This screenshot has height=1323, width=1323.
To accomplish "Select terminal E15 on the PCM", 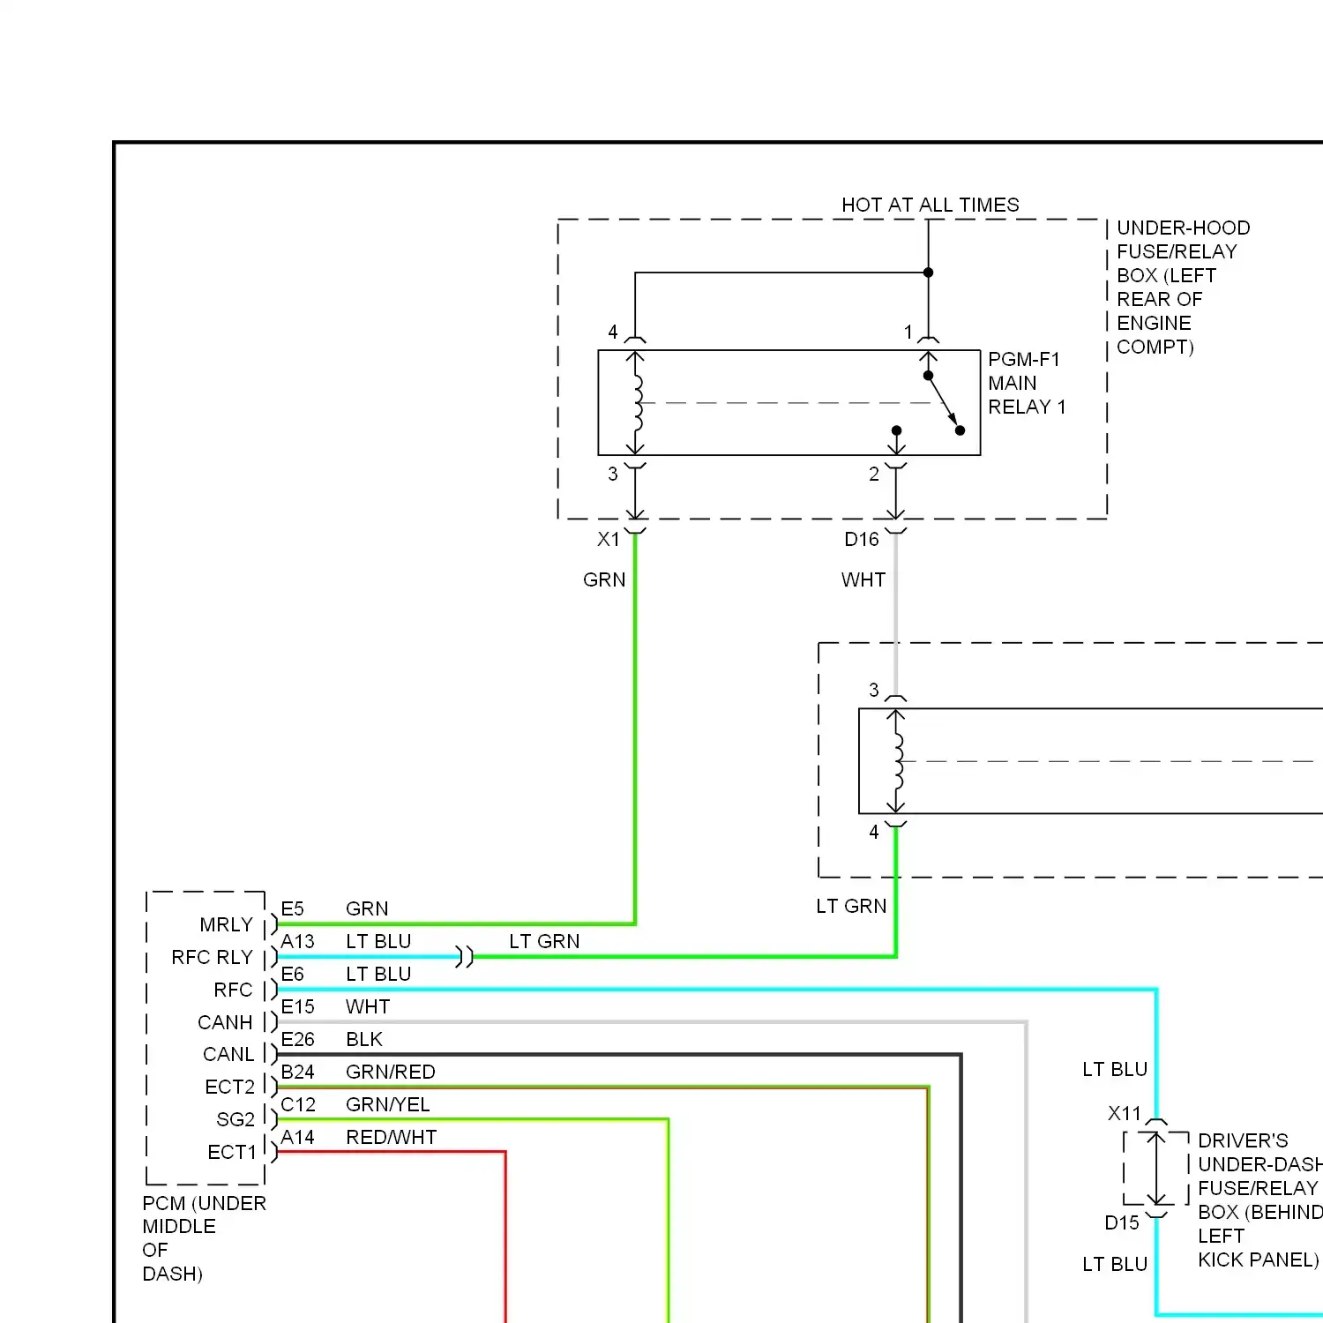I will (x=297, y=1006).
